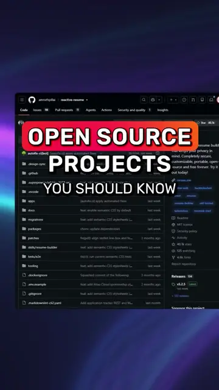
Task: Select the tailwindcss topic tag
Action: (x=181, y=211)
